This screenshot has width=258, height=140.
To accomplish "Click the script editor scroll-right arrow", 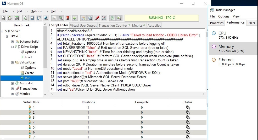I will pos(203,94).
